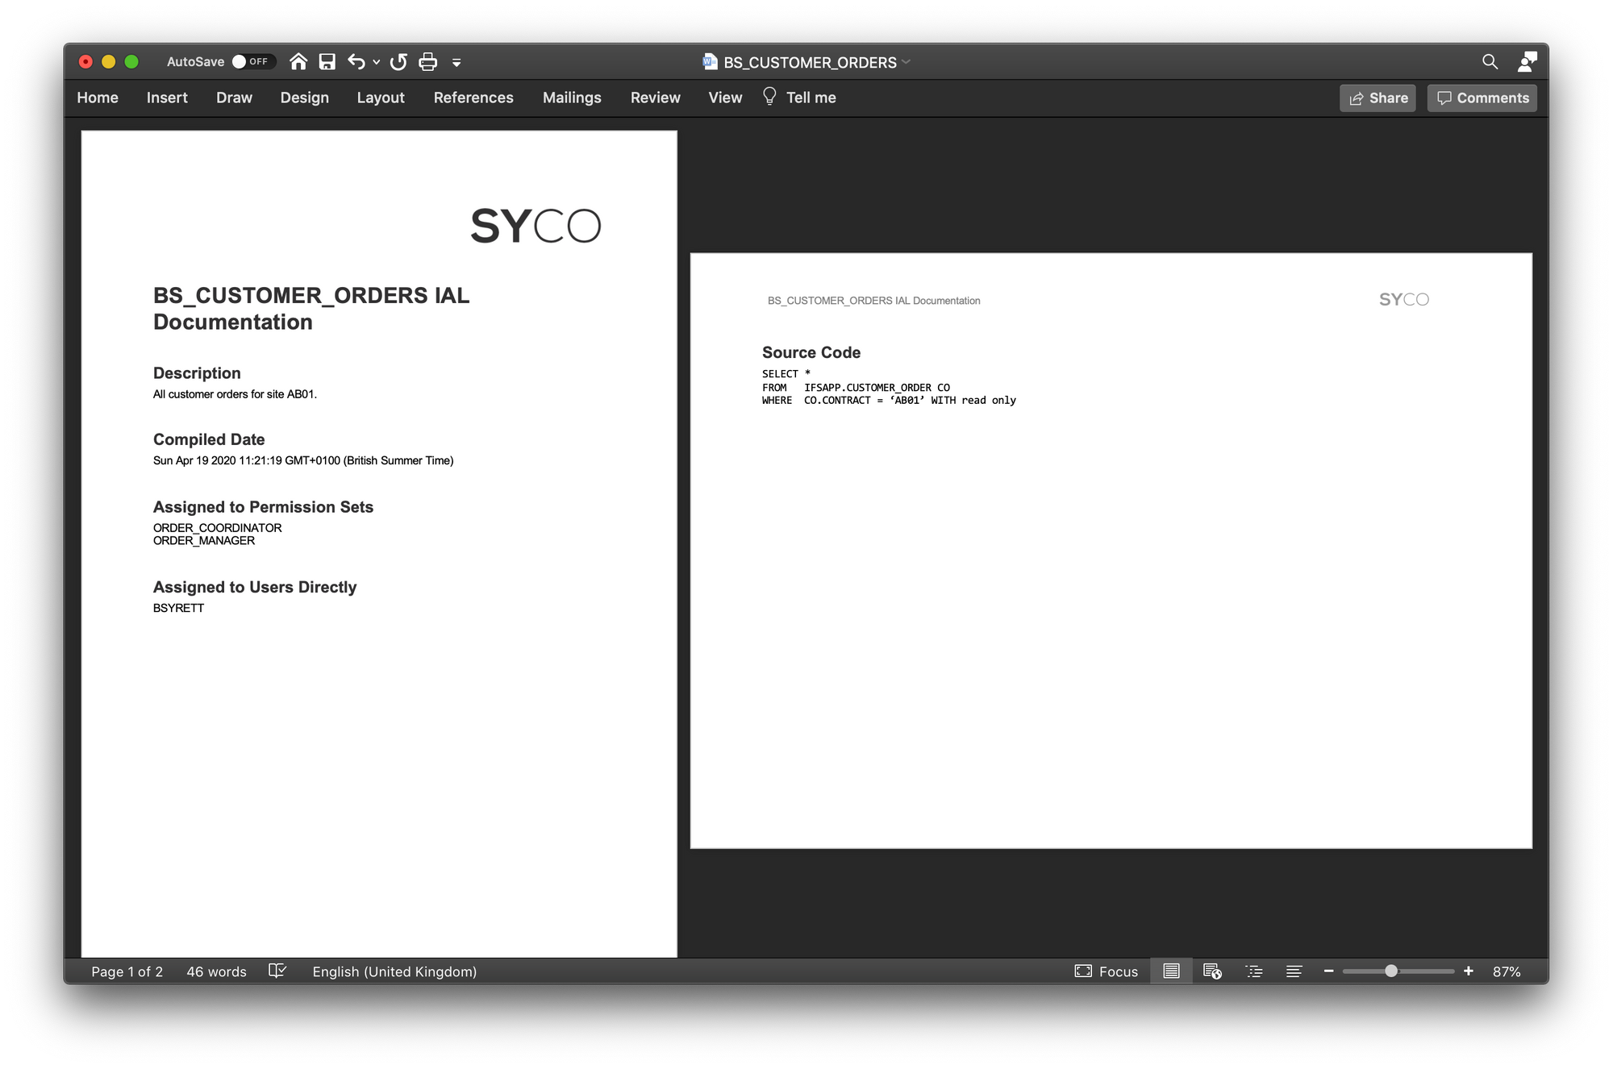
Task: Open the search magnifier icon
Action: coord(1490,62)
